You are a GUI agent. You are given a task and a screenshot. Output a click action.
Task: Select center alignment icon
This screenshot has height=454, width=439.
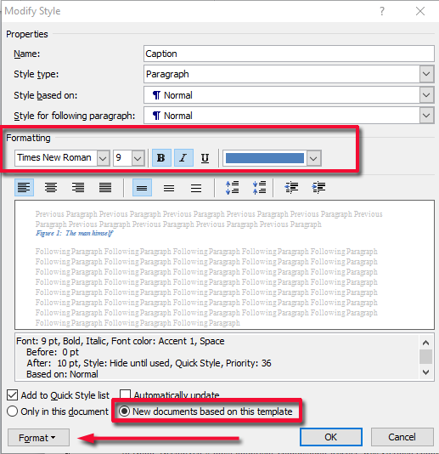click(51, 187)
